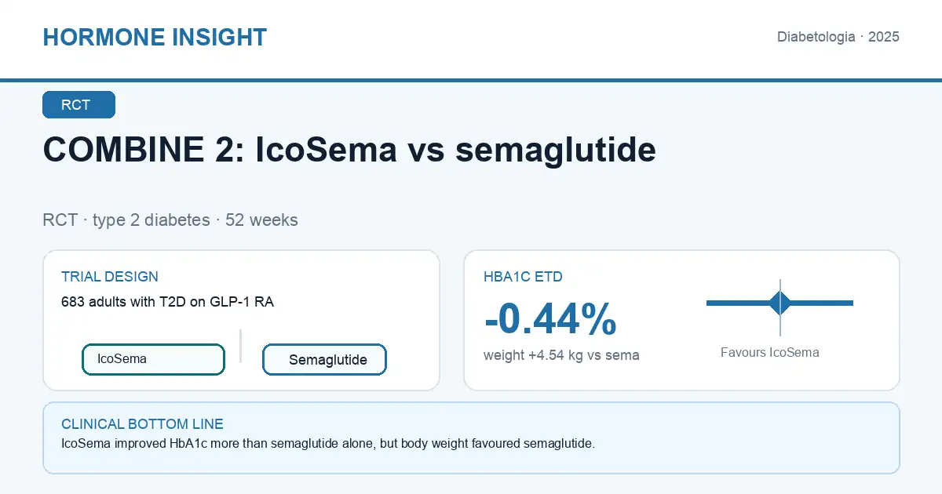Click the HORMONE INSIGHT logo text

(155, 37)
